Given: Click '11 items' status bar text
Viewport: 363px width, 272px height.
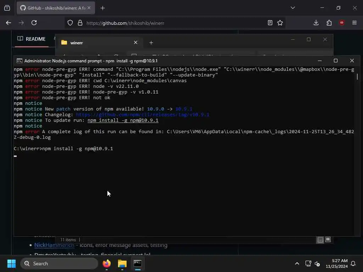Looking at the screenshot, I should point(68,240).
